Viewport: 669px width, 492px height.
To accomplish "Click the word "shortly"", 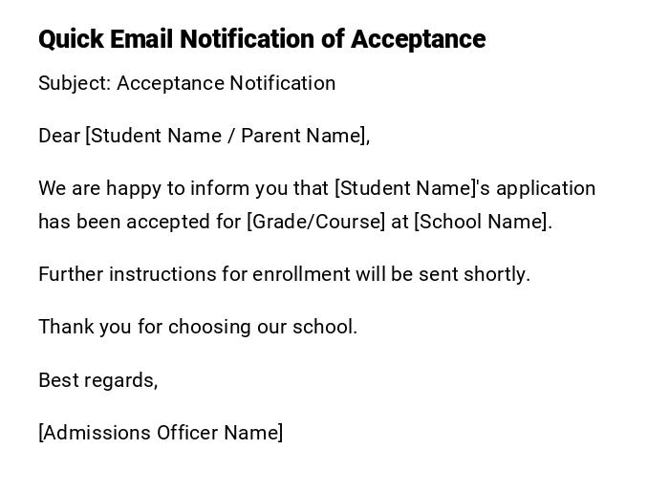I will click(x=494, y=274).
